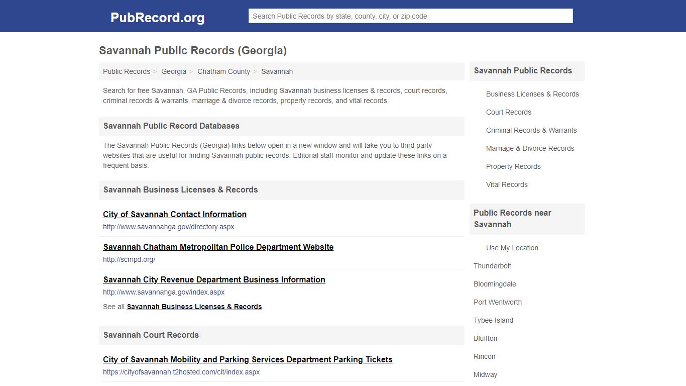Choose Property Records in sidebar
Viewport: 686px width, 386px height.
click(513, 166)
